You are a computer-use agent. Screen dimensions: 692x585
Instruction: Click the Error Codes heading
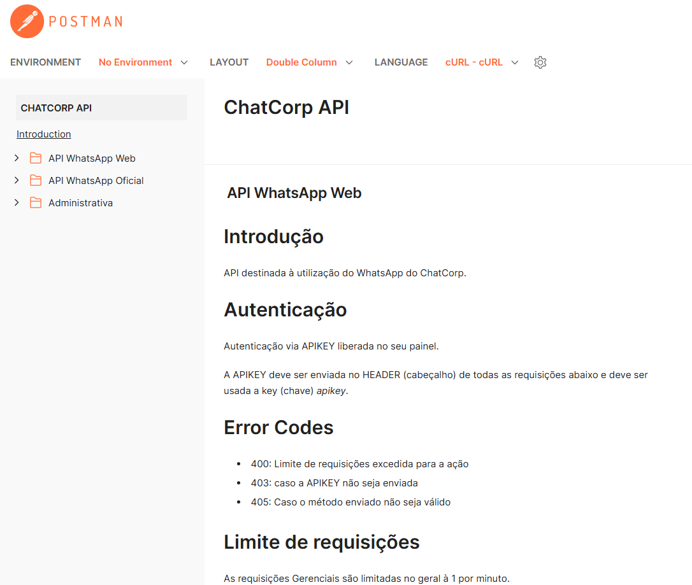(x=278, y=427)
